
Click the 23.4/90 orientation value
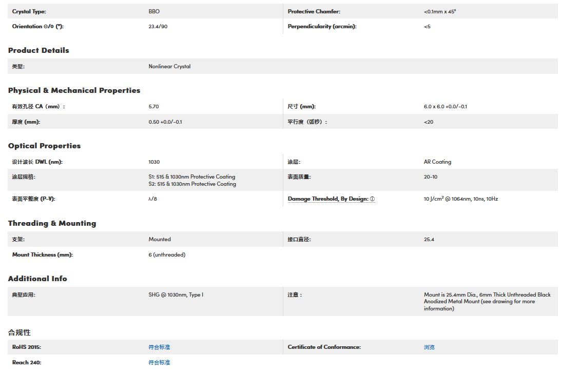158,26
